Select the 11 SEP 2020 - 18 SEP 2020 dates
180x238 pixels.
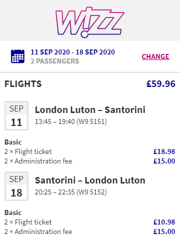pyautogui.click(x=72, y=52)
